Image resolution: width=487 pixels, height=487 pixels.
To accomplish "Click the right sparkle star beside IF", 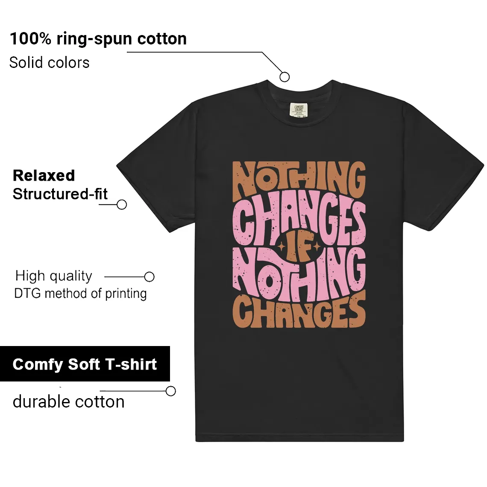I will 317,247.
